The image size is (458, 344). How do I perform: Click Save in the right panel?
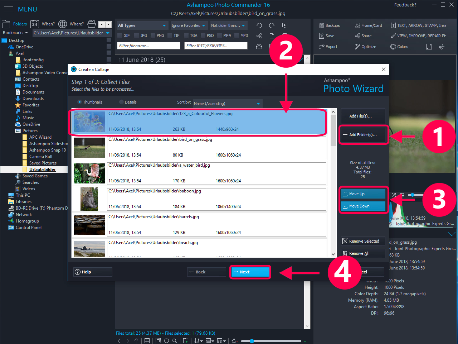tap(327, 36)
